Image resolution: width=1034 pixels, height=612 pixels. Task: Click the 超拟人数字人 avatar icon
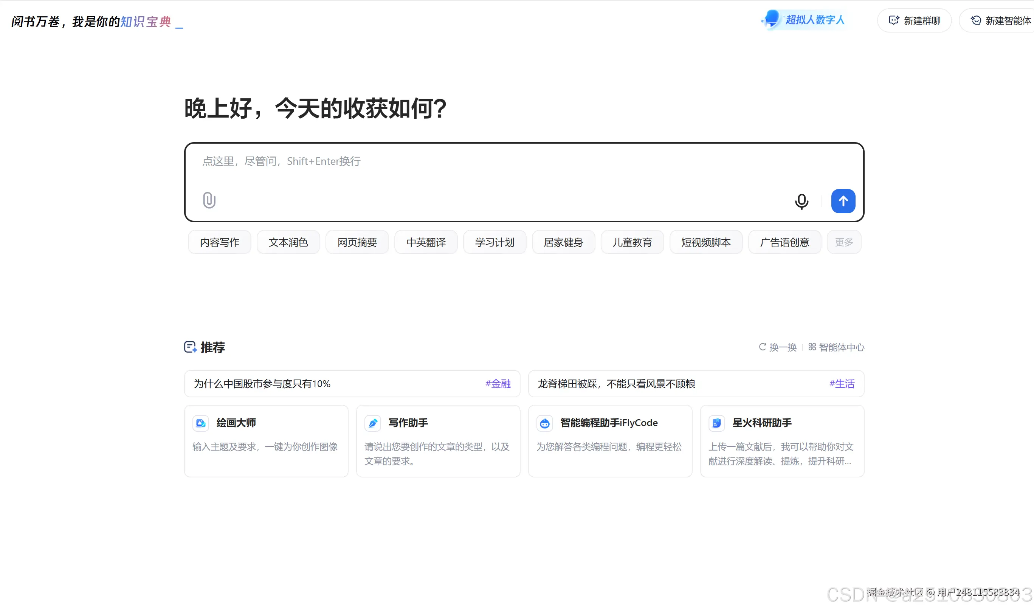[771, 19]
